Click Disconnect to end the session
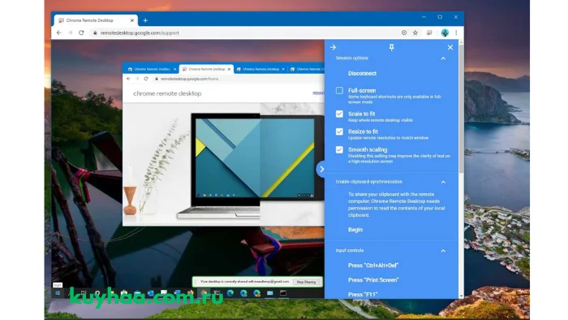 pyautogui.click(x=362, y=74)
